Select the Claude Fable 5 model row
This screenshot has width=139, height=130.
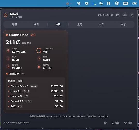[36, 86]
